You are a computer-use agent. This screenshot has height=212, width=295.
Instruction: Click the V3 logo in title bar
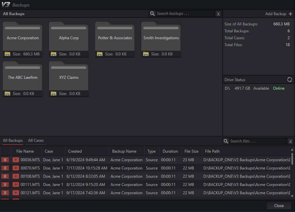click(x=6, y=5)
